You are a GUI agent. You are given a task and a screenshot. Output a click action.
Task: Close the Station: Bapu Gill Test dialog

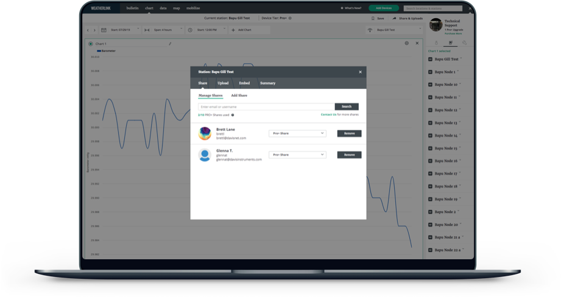click(360, 72)
